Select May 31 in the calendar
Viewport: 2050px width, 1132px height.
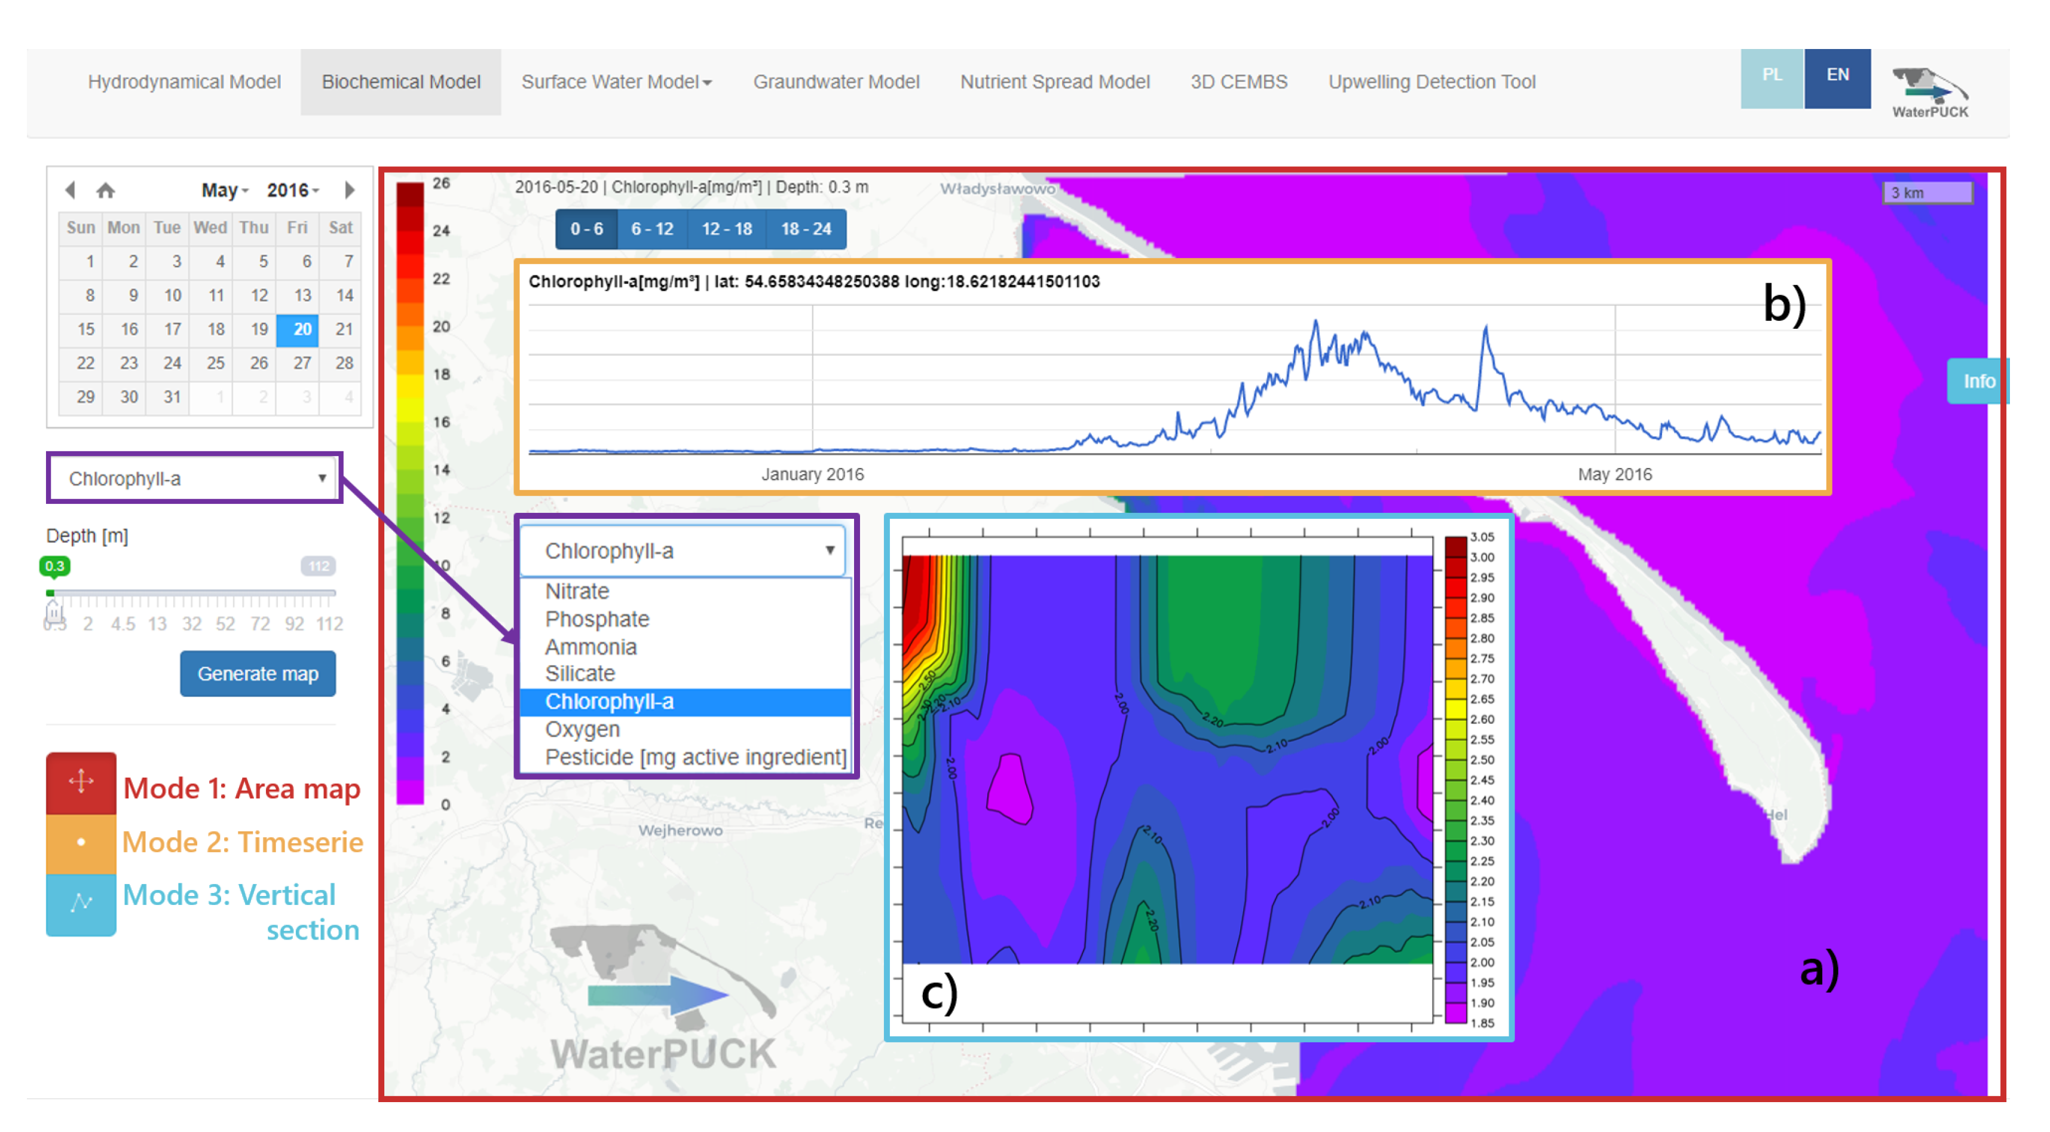(167, 396)
